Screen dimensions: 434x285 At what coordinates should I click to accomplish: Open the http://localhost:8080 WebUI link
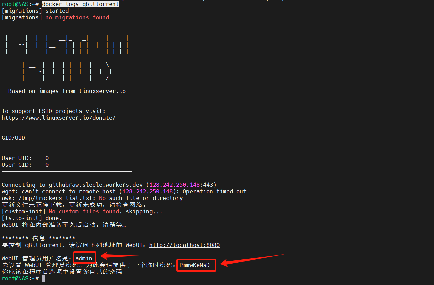(x=184, y=245)
